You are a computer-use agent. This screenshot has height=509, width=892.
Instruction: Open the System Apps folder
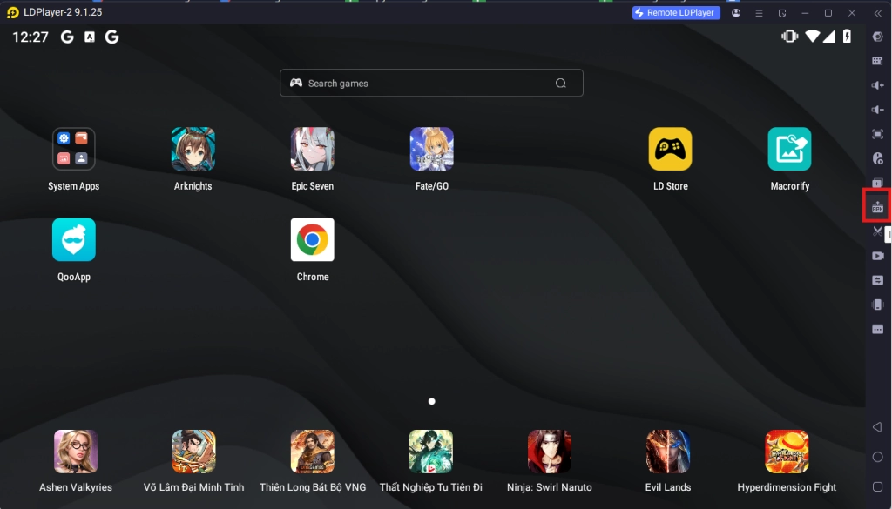(x=74, y=149)
